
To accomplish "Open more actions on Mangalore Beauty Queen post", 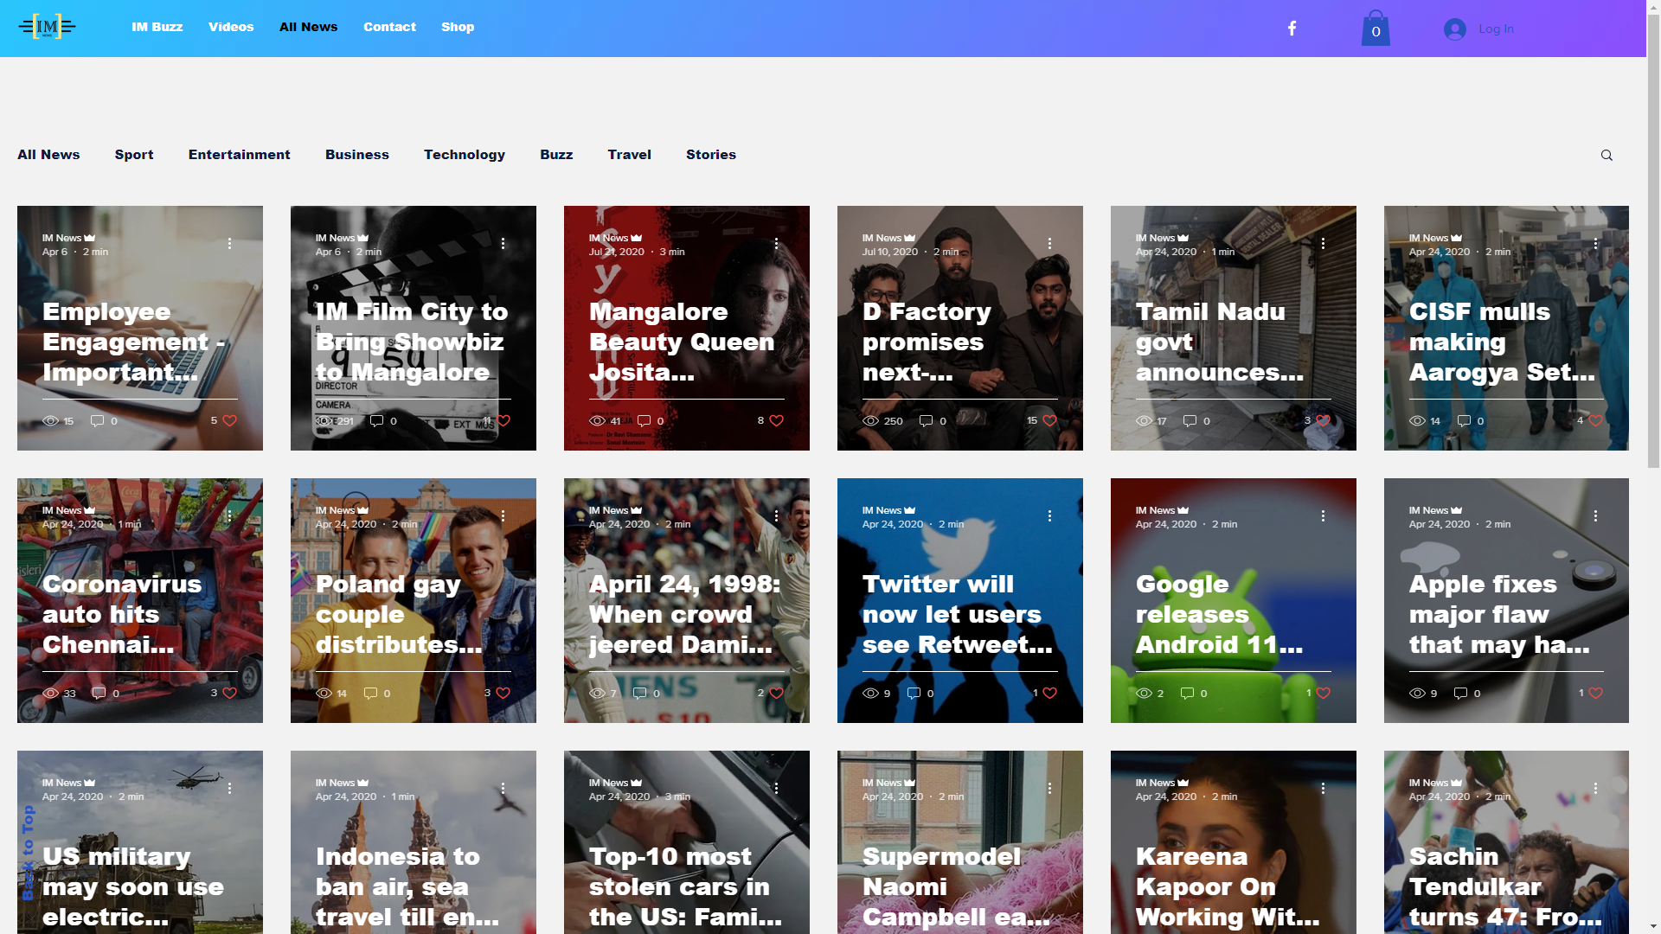I will click(776, 244).
